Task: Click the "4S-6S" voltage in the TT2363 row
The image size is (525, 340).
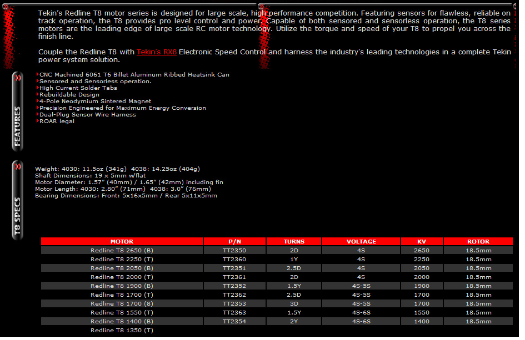Action: (x=361, y=313)
